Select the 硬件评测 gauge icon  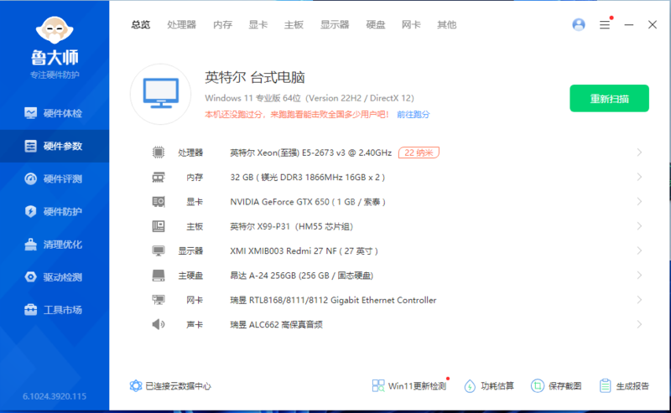tap(30, 178)
